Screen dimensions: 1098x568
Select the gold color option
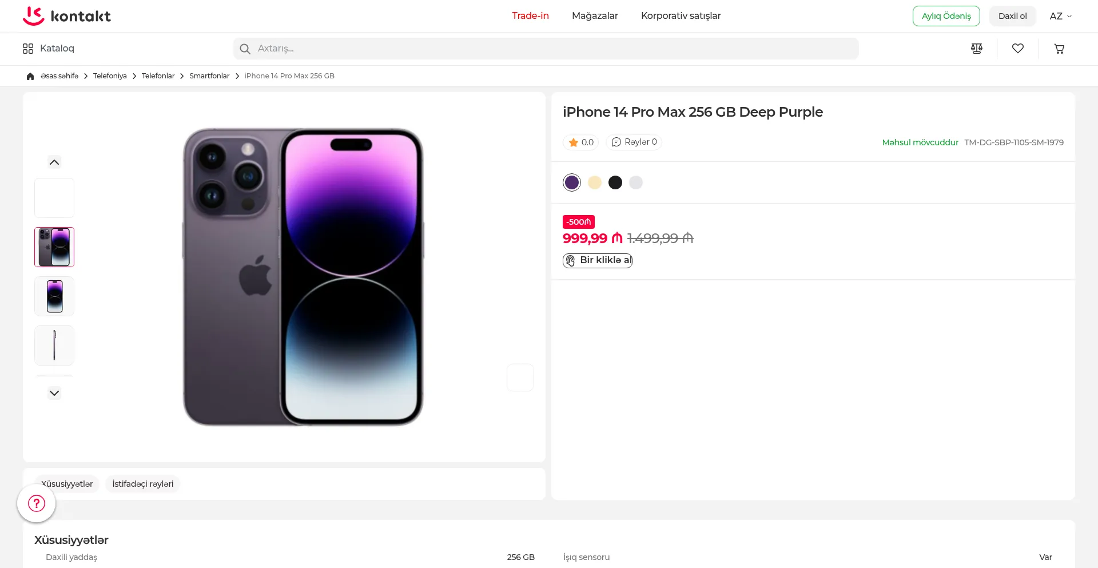595,182
